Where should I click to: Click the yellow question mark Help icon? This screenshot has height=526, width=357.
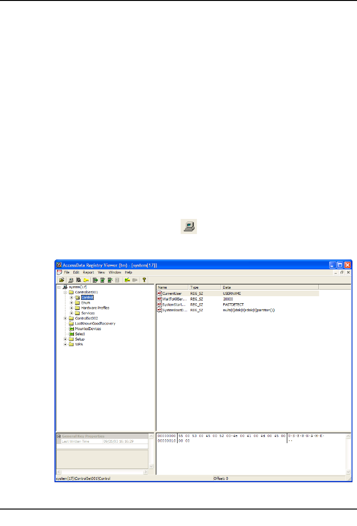[x=144, y=280]
